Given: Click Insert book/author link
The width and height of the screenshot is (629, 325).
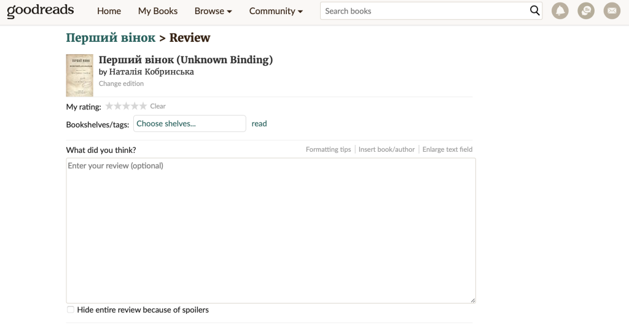Looking at the screenshot, I should pos(386,149).
